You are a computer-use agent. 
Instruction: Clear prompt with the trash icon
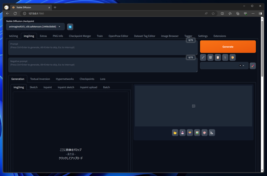tap(210, 57)
